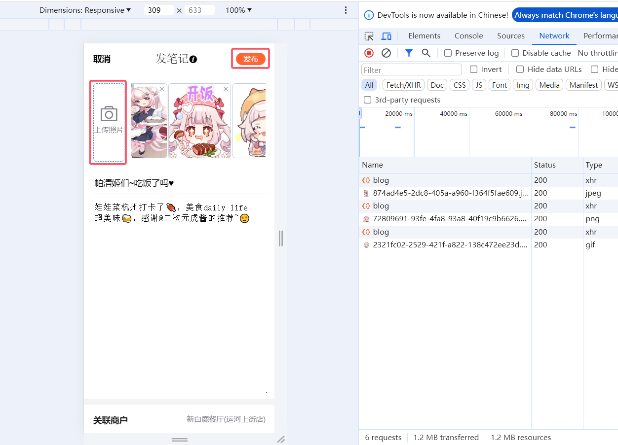Image resolution: width=618 pixels, height=445 pixels.
Task: Click the jpeg file request icon
Action: point(366,193)
